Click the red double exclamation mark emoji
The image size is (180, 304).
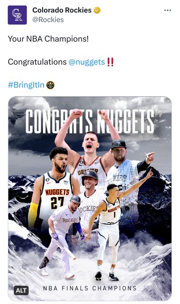point(110,62)
